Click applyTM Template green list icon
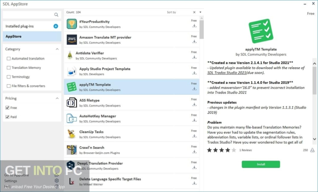This screenshot has height=192, width=318. [x=72, y=87]
